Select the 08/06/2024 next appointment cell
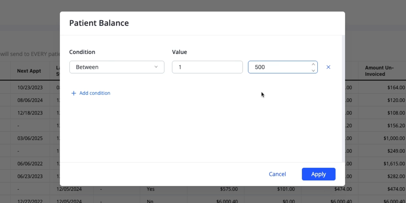 coord(30,100)
